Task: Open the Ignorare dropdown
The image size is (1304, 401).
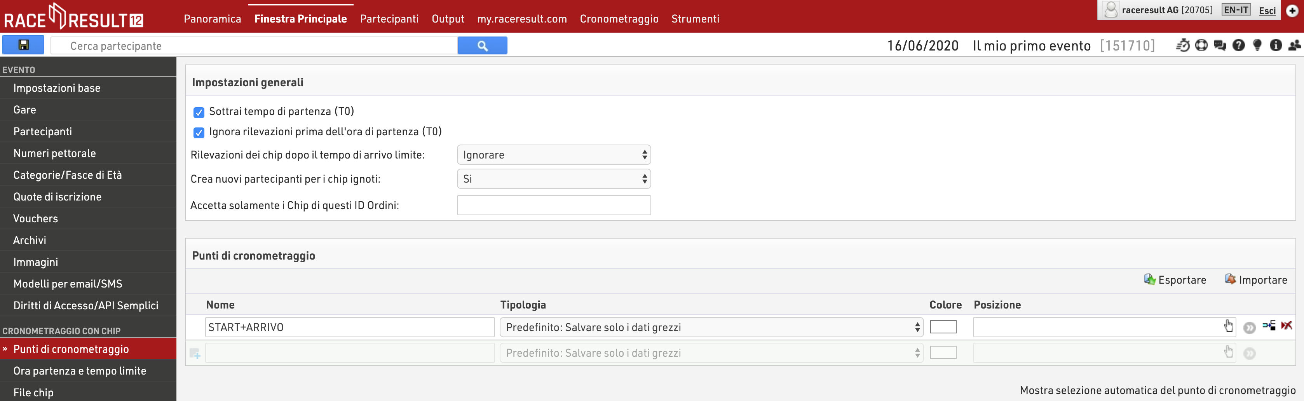Action: (554, 155)
